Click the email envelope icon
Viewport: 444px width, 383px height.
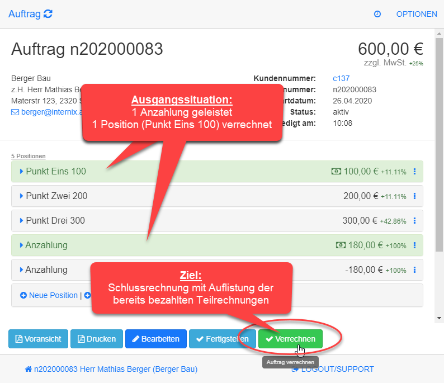click(x=15, y=112)
